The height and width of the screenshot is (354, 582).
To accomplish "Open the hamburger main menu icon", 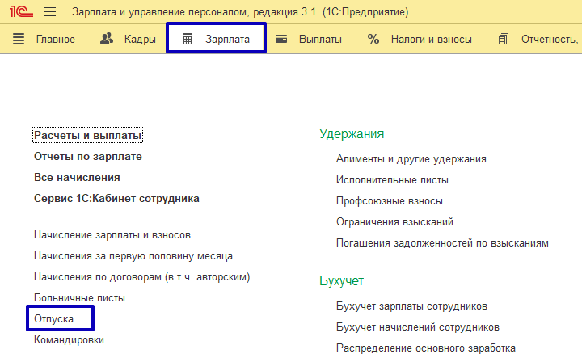I will 49,12.
